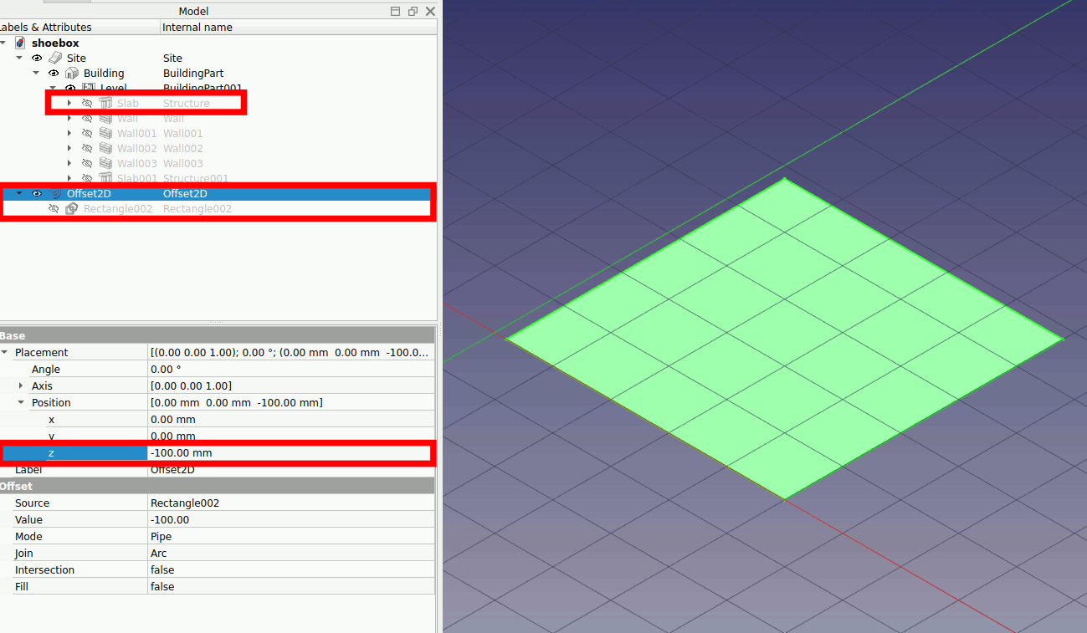Expand the Axis property

[x=21, y=385]
